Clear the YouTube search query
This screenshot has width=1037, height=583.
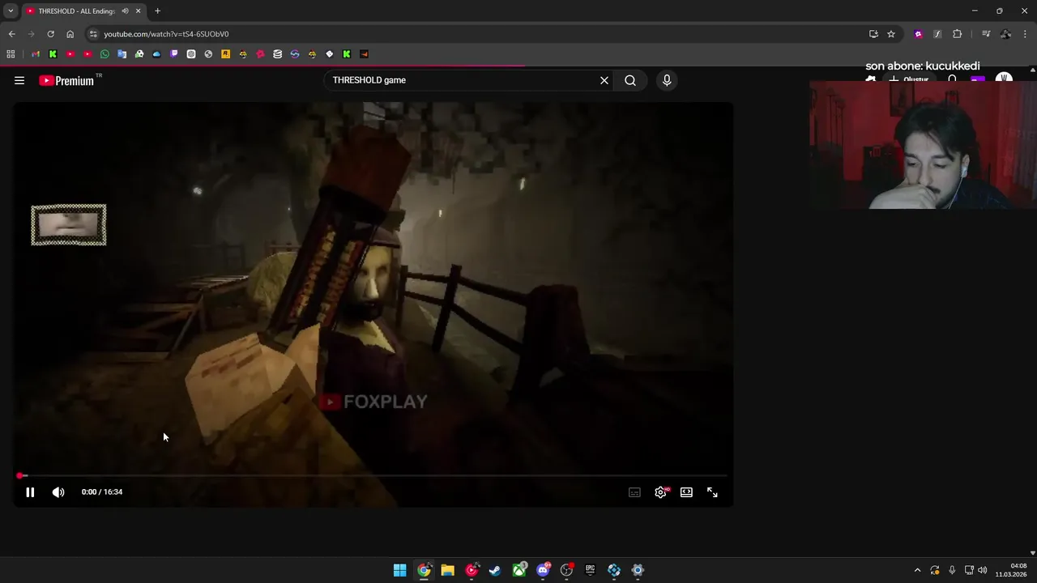coord(604,80)
